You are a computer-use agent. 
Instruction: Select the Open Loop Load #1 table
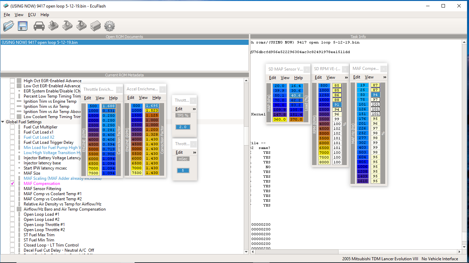[41, 214]
